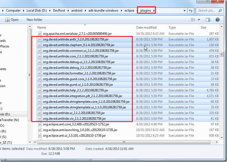Click jar icon for antlride.help_2.1.2

tap(40, 90)
